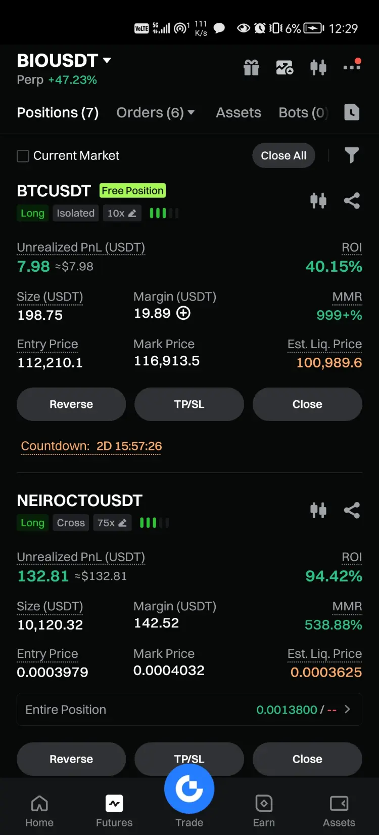Tap the filter funnel icon
Image resolution: width=379 pixels, height=835 pixels.
click(x=352, y=155)
